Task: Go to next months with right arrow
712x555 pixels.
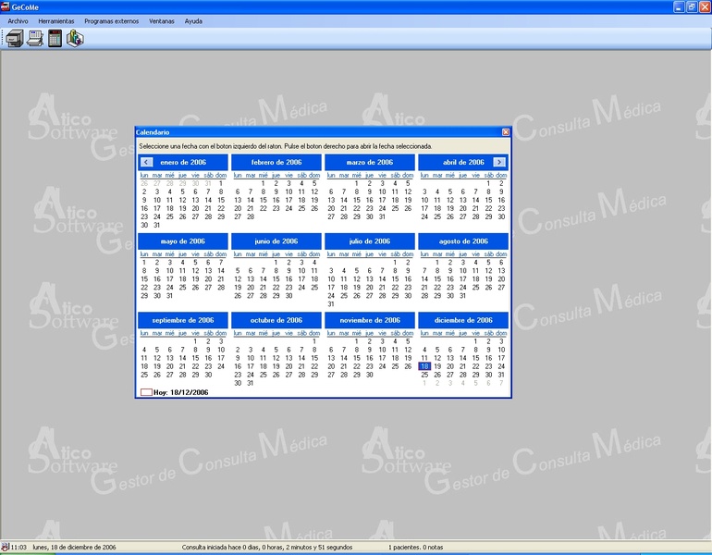Action: click(x=499, y=162)
